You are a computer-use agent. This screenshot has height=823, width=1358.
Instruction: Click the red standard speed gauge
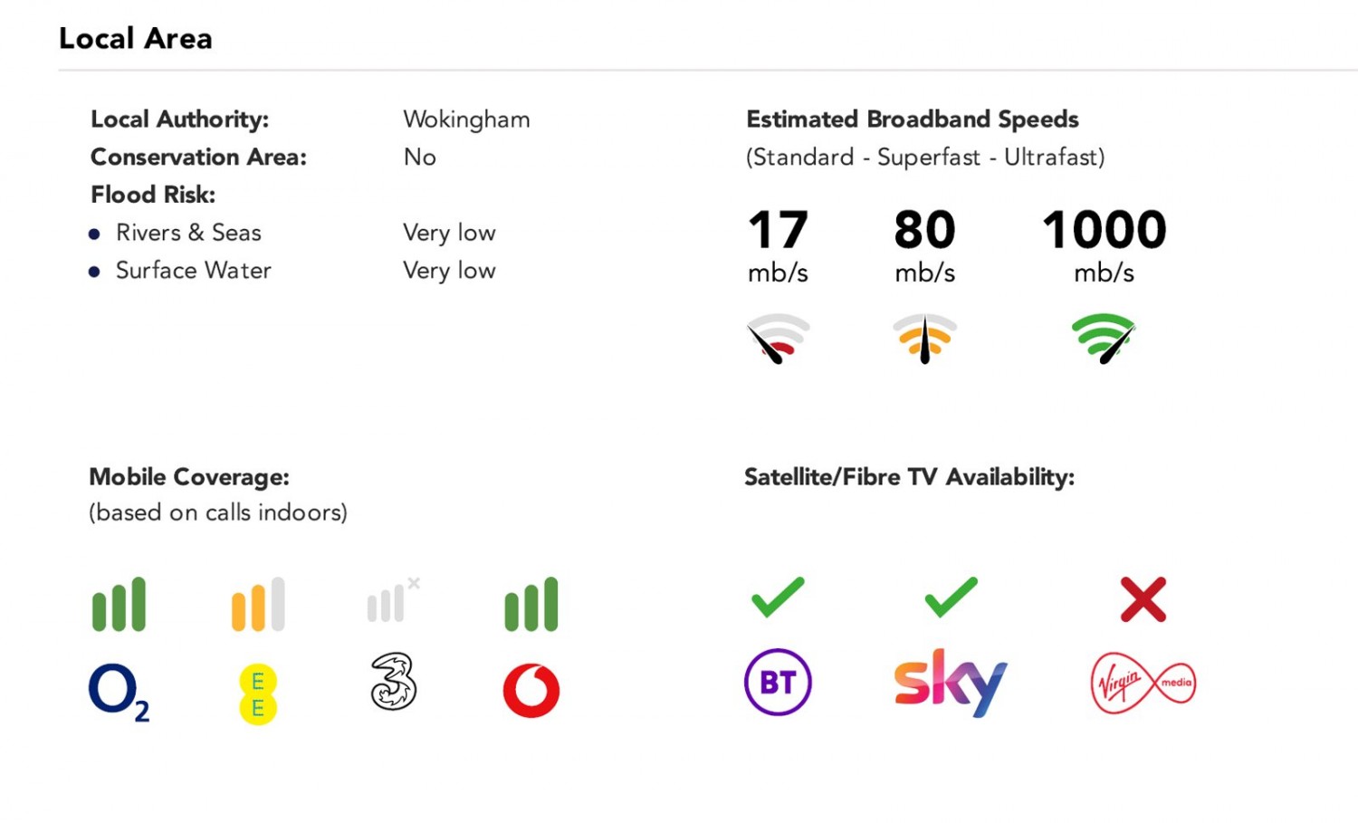click(778, 339)
